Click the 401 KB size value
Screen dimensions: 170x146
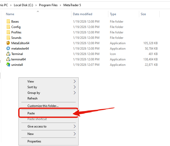(x=153, y=54)
